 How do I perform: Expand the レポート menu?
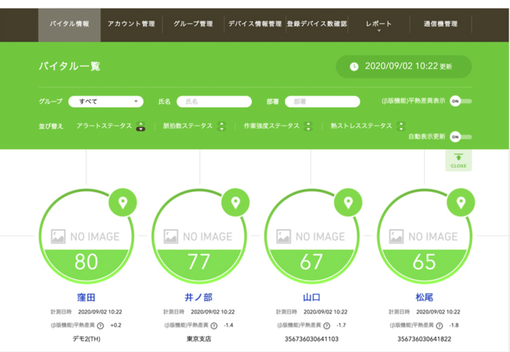(x=378, y=25)
